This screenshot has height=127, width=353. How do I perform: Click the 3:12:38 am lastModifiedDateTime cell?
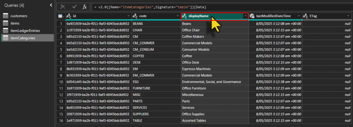pos(275,82)
